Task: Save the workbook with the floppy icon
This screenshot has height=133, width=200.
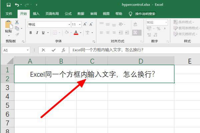Action: click(x=9, y=5)
